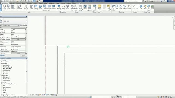
Task: Open the True North floor plan
Action: tap(6, 74)
